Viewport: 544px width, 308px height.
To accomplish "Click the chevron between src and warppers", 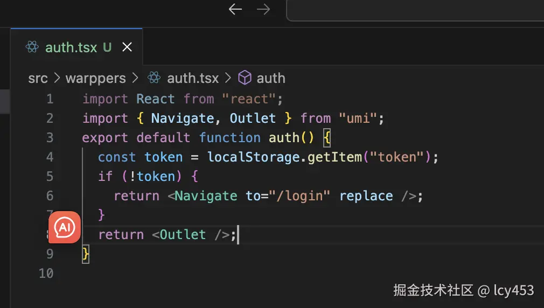I will 57,78.
